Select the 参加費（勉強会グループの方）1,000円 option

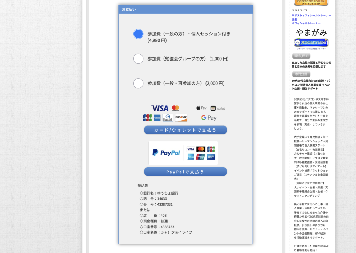coord(138,59)
